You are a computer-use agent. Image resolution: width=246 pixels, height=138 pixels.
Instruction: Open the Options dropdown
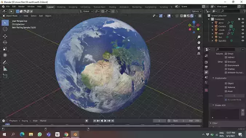point(196,11)
